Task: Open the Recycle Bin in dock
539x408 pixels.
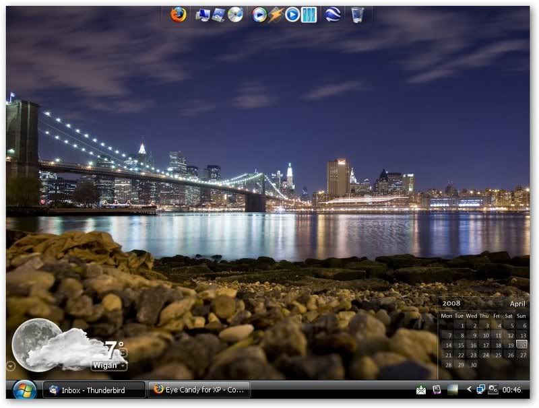Action: click(358, 14)
